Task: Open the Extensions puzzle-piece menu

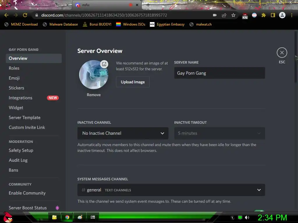Action: pyautogui.click(x=264, y=15)
